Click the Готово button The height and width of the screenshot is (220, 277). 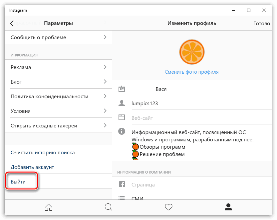coord(262,24)
